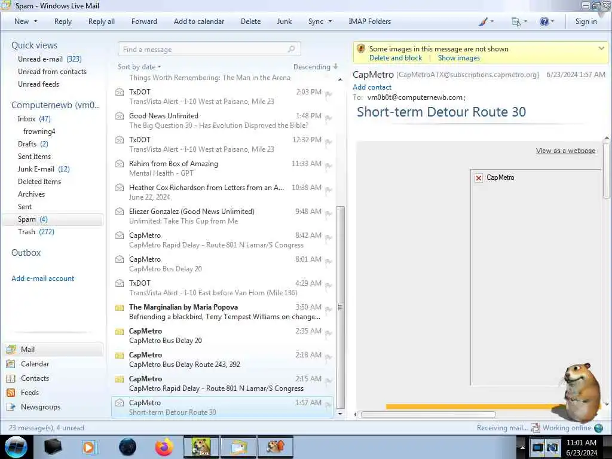The image size is (612, 459).
Task: Flag the Rahim from Box of Amazing message
Action: tap(329, 166)
